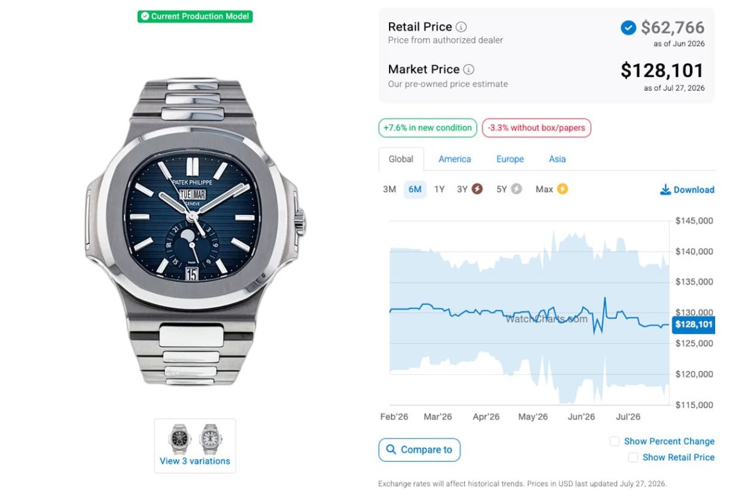Select the black dial variation thumbnail
Image resolution: width=754 pixels, height=498 pixels.
(x=179, y=439)
